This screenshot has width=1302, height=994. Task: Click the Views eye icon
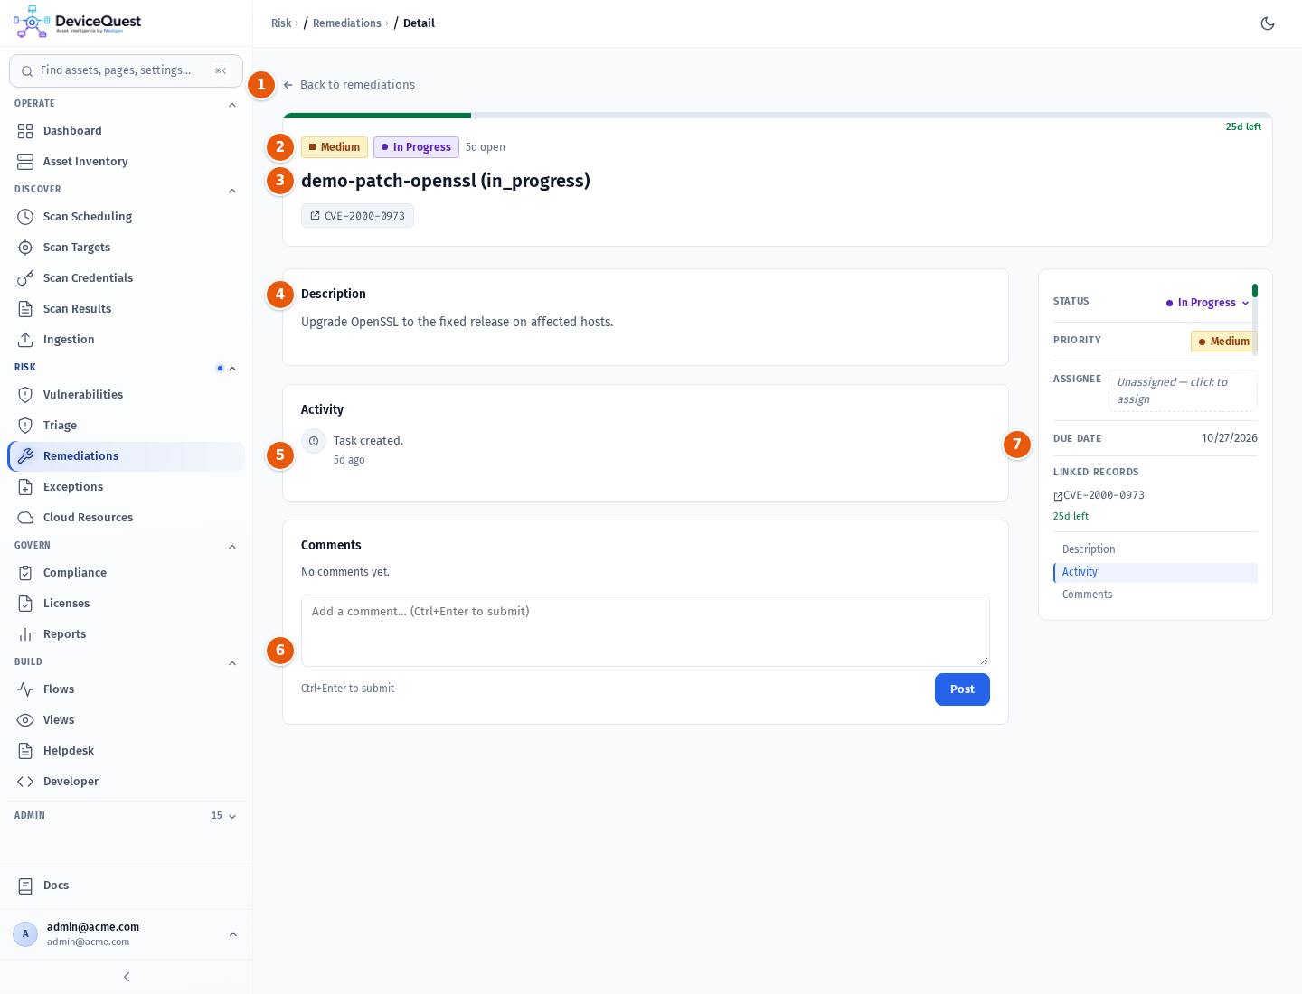coord(25,720)
